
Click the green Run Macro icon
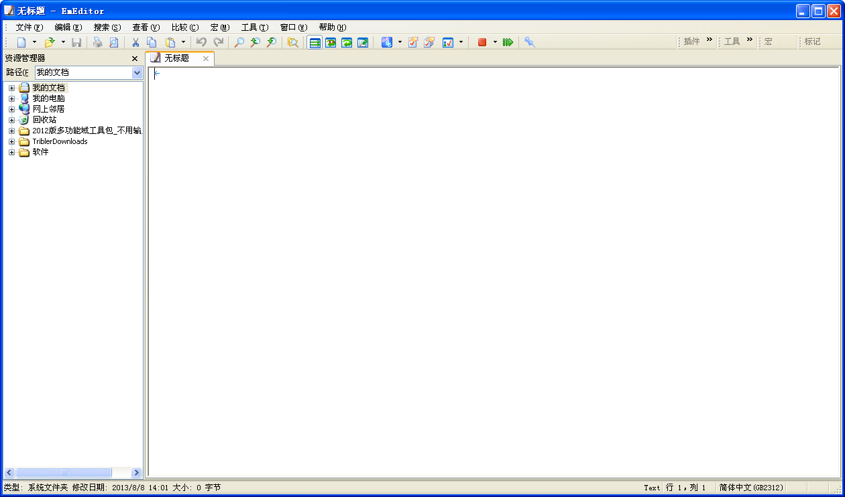click(508, 42)
